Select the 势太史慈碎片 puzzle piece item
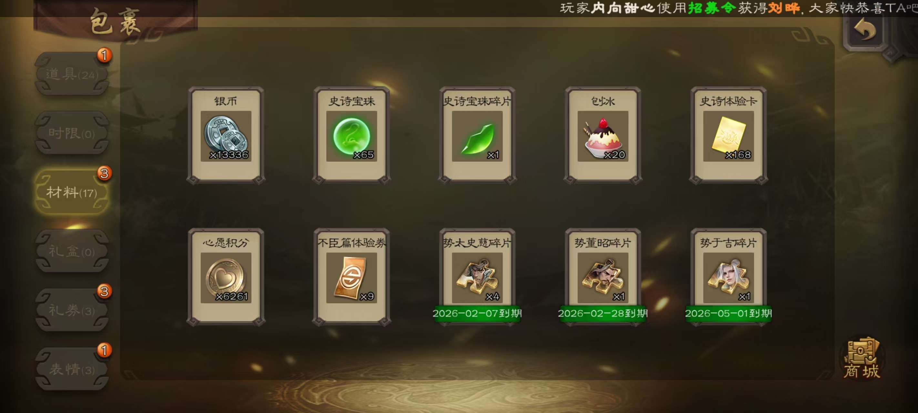The height and width of the screenshot is (413, 918). pyautogui.click(x=477, y=277)
